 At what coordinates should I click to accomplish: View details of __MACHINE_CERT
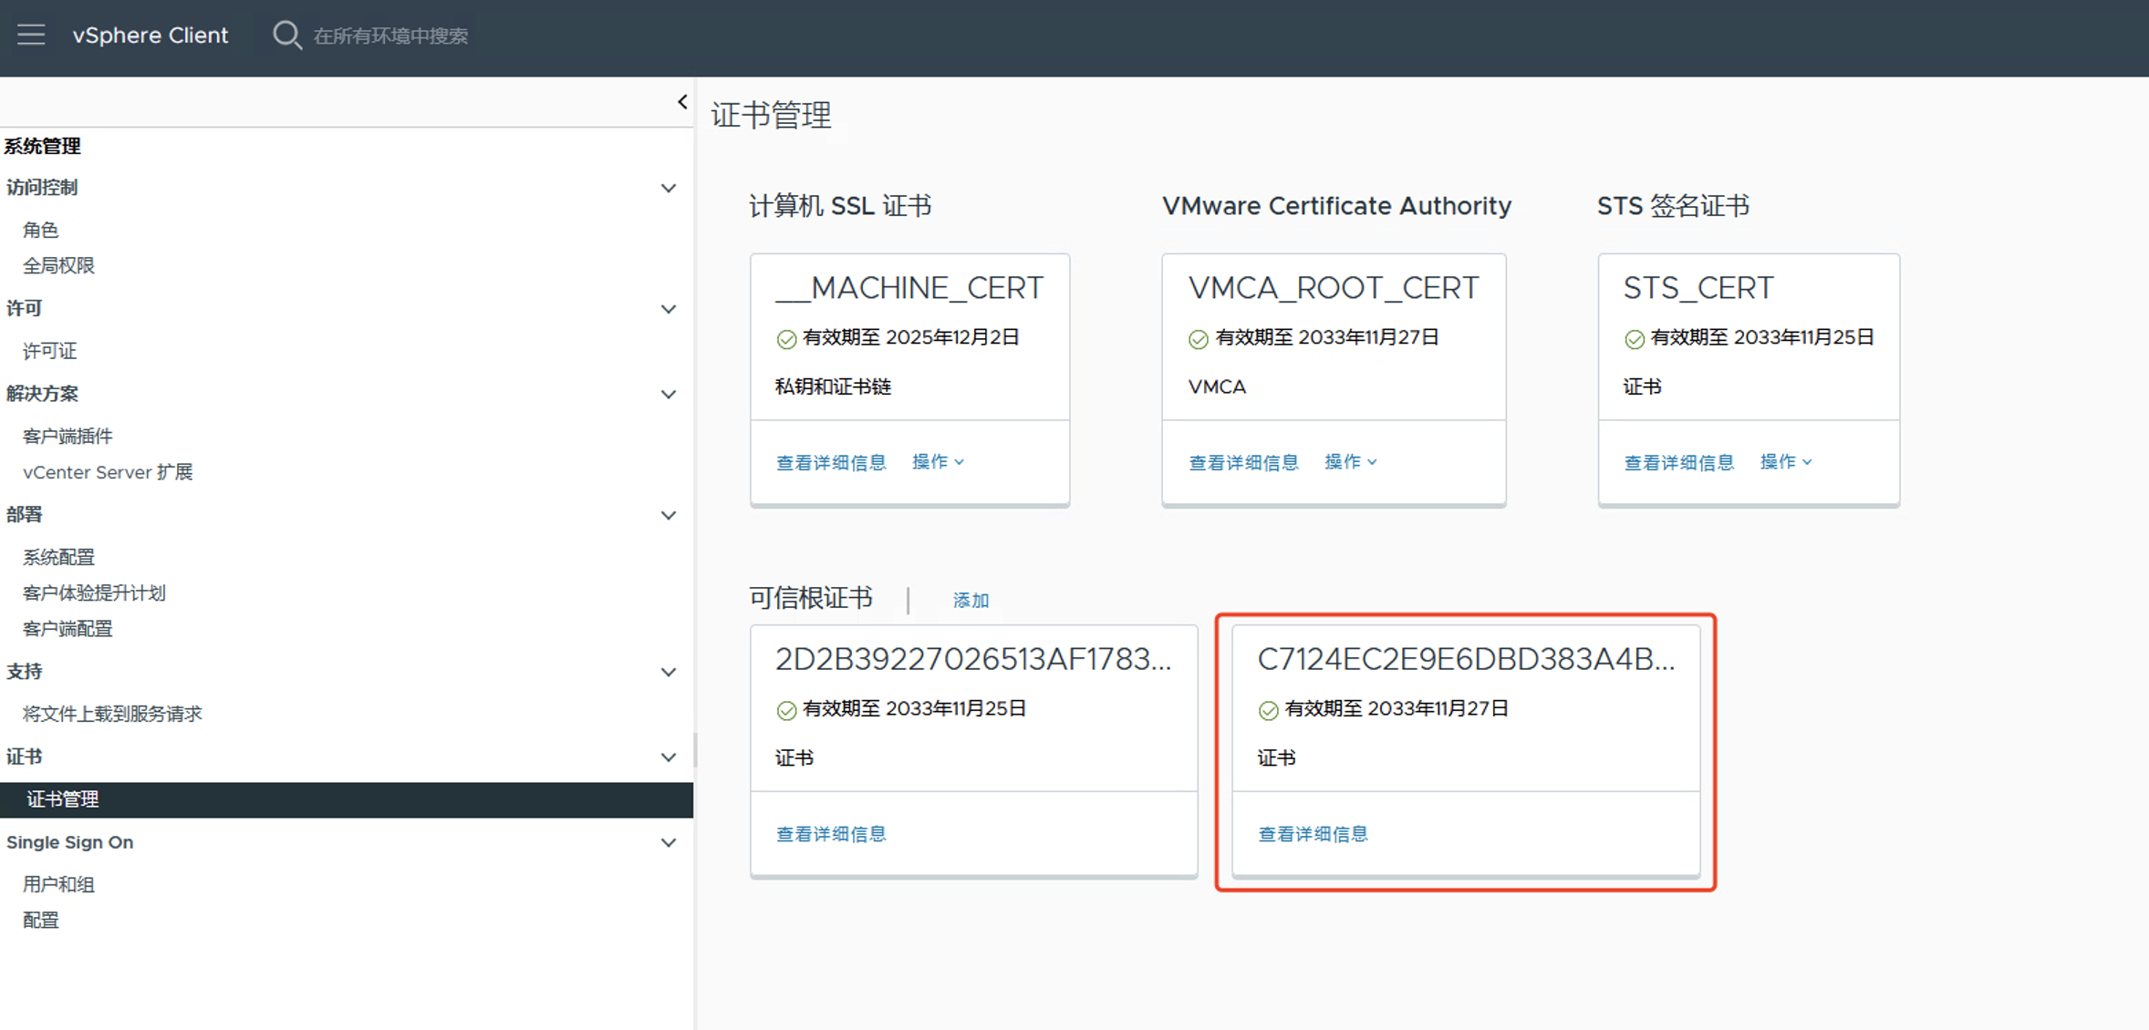click(x=831, y=463)
